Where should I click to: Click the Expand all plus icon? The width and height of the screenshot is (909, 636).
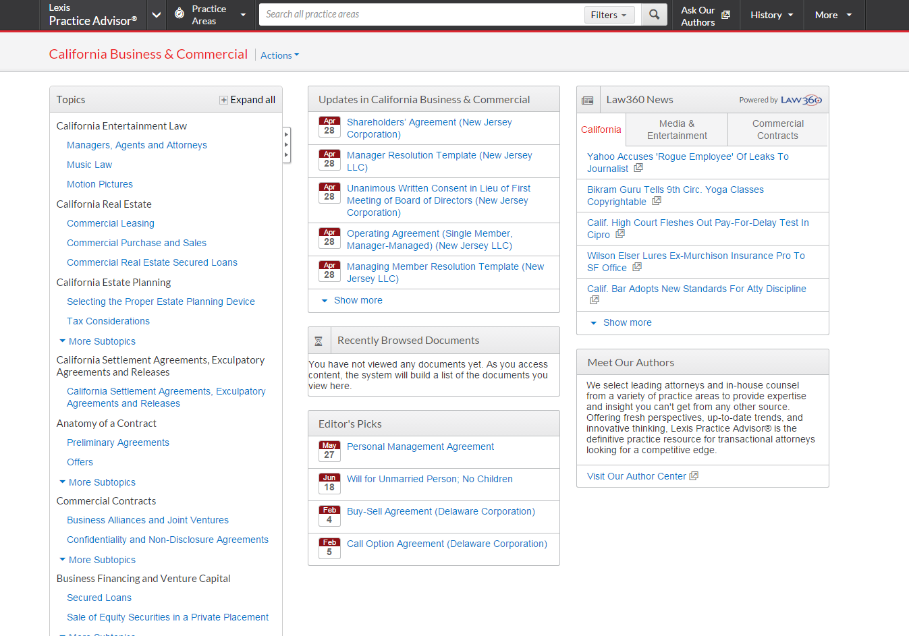(x=223, y=100)
